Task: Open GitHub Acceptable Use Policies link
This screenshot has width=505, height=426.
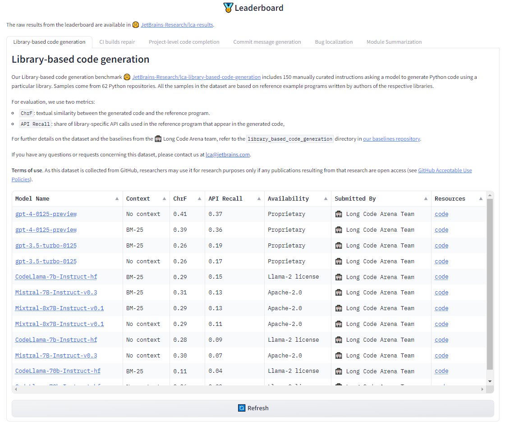Action: coord(445,170)
